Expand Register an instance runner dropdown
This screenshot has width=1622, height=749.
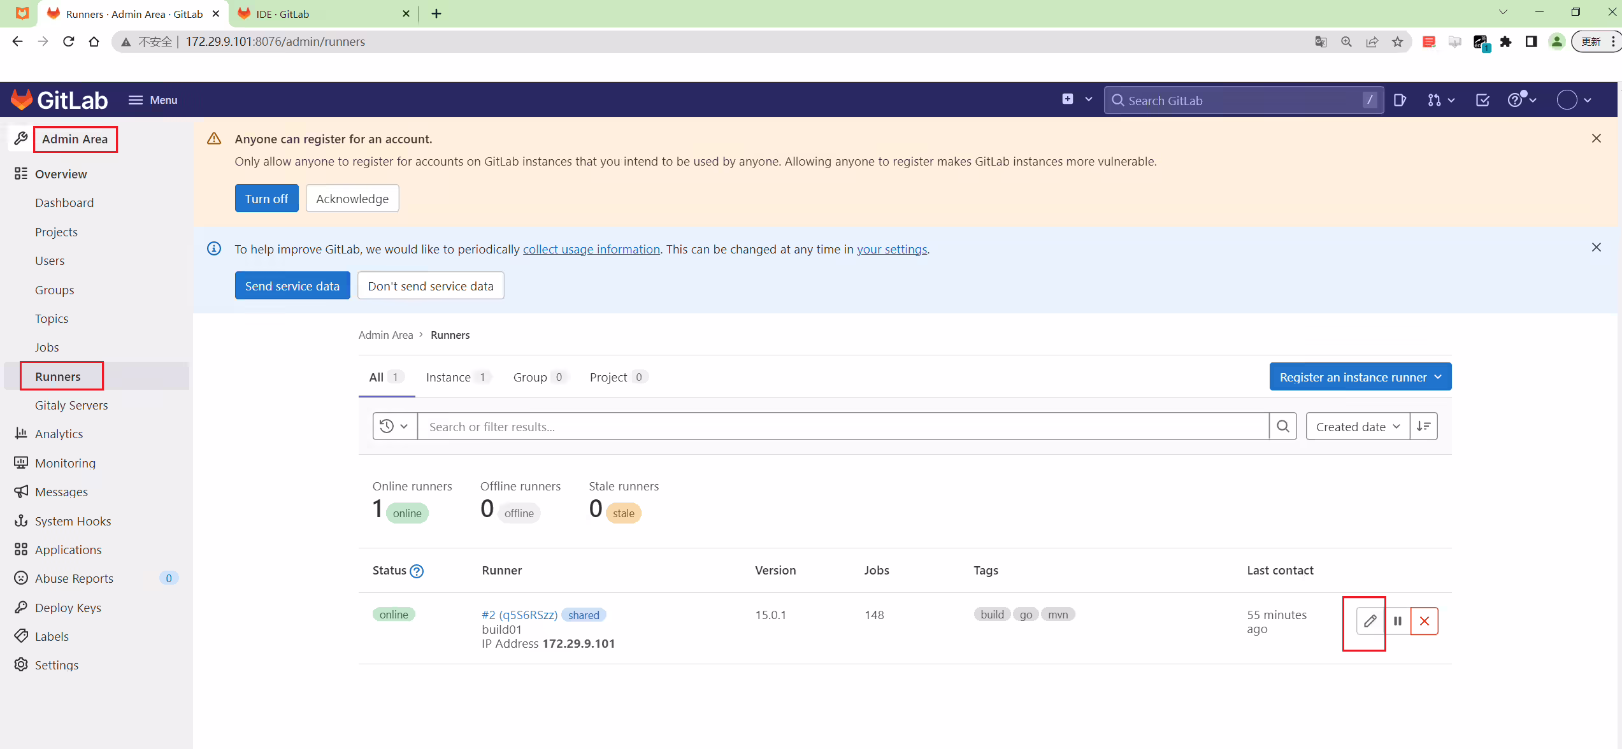[x=1360, y=376]
